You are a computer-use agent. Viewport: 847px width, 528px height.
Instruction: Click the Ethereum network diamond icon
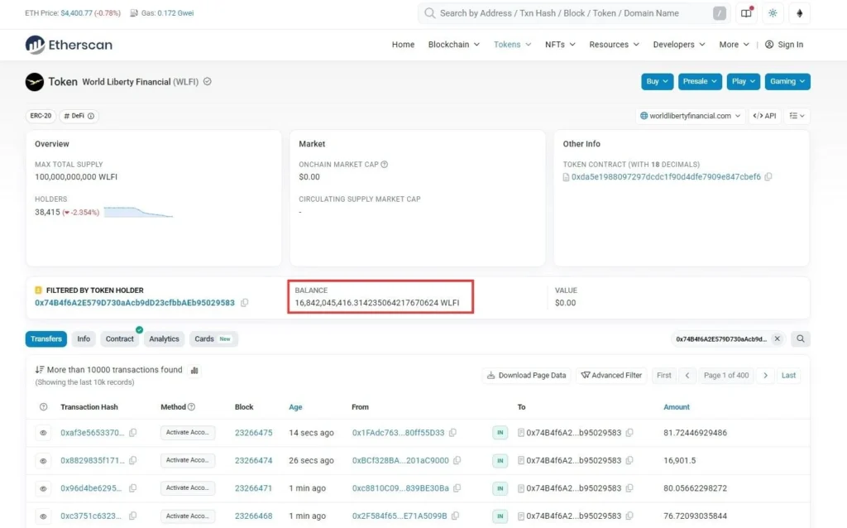coord(800,13)
